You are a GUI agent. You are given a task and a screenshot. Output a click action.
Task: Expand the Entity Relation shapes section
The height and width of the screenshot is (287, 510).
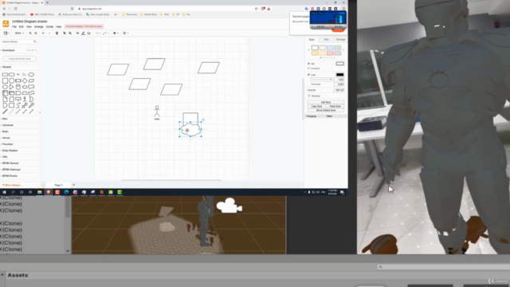coord(10,151)
